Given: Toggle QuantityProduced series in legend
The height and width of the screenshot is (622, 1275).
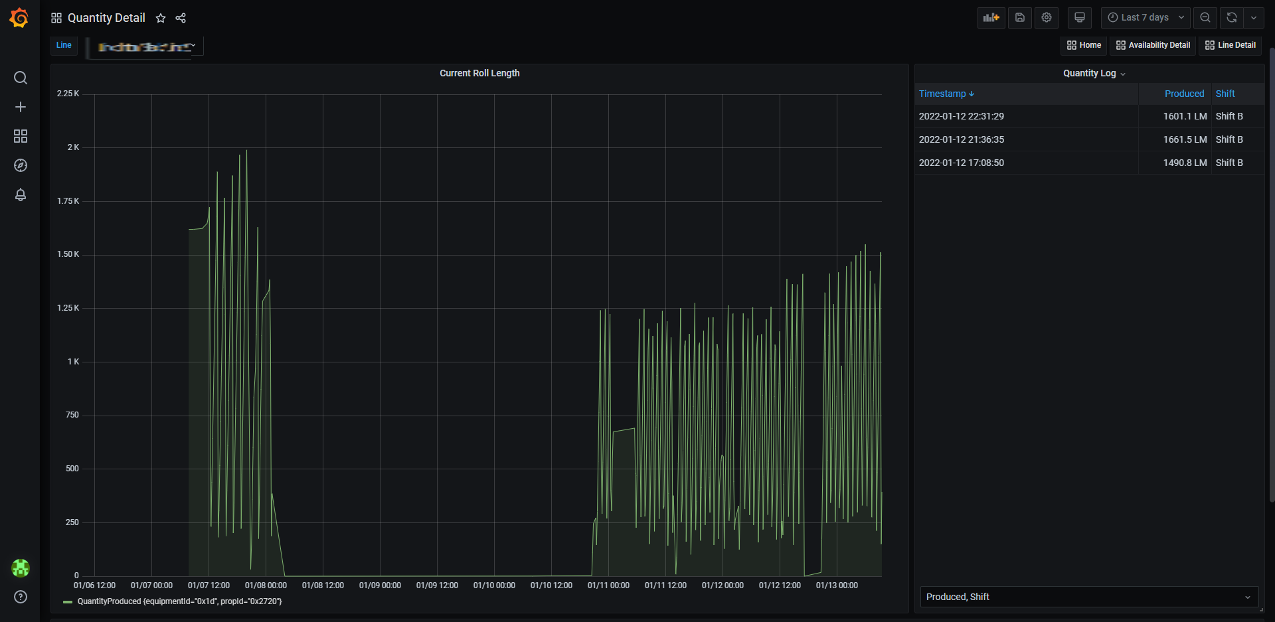Looking at the screenshot, I should [x=179, y=601].
